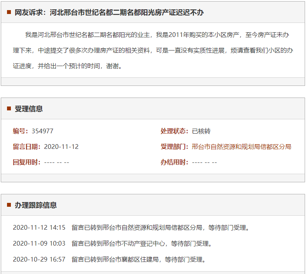This screenshot has height=274, width=307.
Task: Click the 办理跟踪信息 section heading
Action: pyautogui.click(x=36, y=205)
